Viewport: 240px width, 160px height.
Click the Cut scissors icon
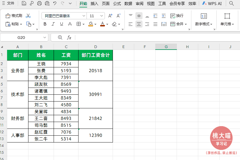(28, 16)
